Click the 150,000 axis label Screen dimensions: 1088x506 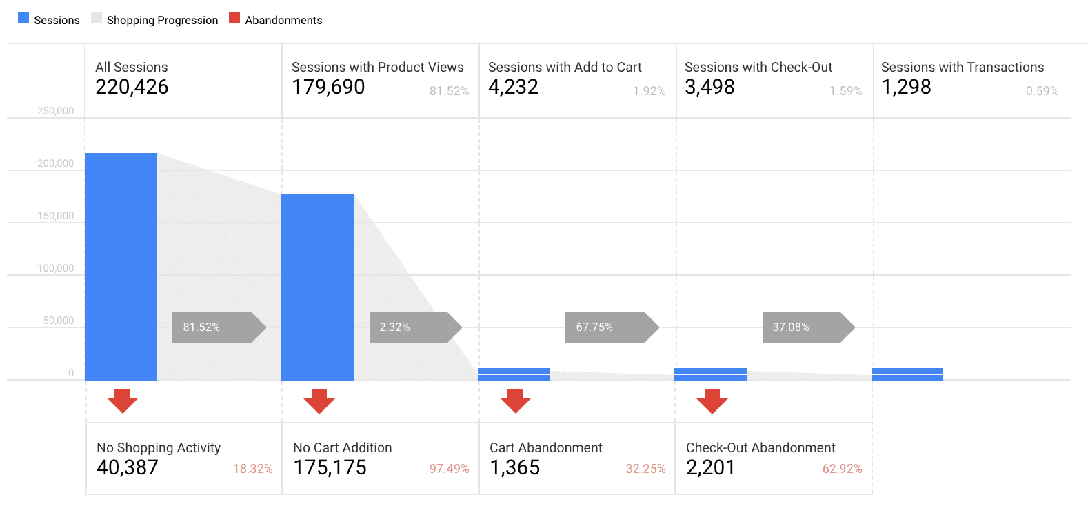(56, 216)
